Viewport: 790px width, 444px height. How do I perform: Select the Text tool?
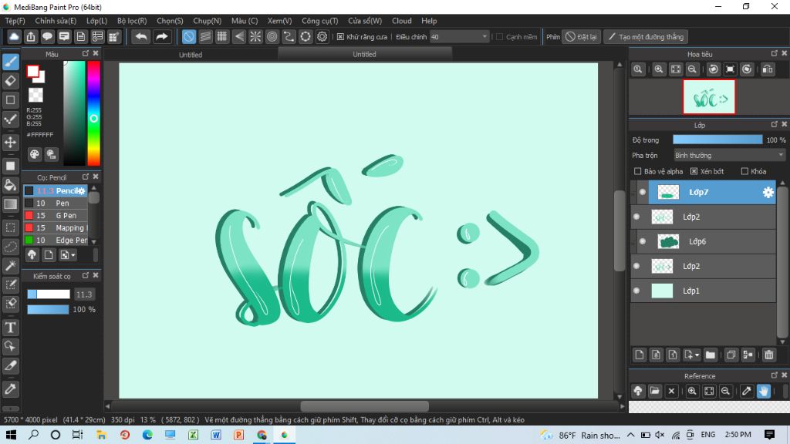coord(11,328)
